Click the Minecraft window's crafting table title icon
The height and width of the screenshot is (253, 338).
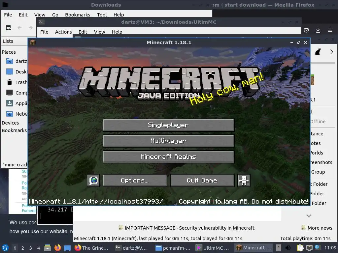(x=33, y=42)
